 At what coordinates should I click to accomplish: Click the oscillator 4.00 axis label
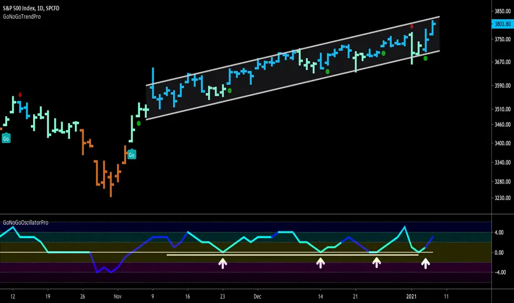click(499, 232)
